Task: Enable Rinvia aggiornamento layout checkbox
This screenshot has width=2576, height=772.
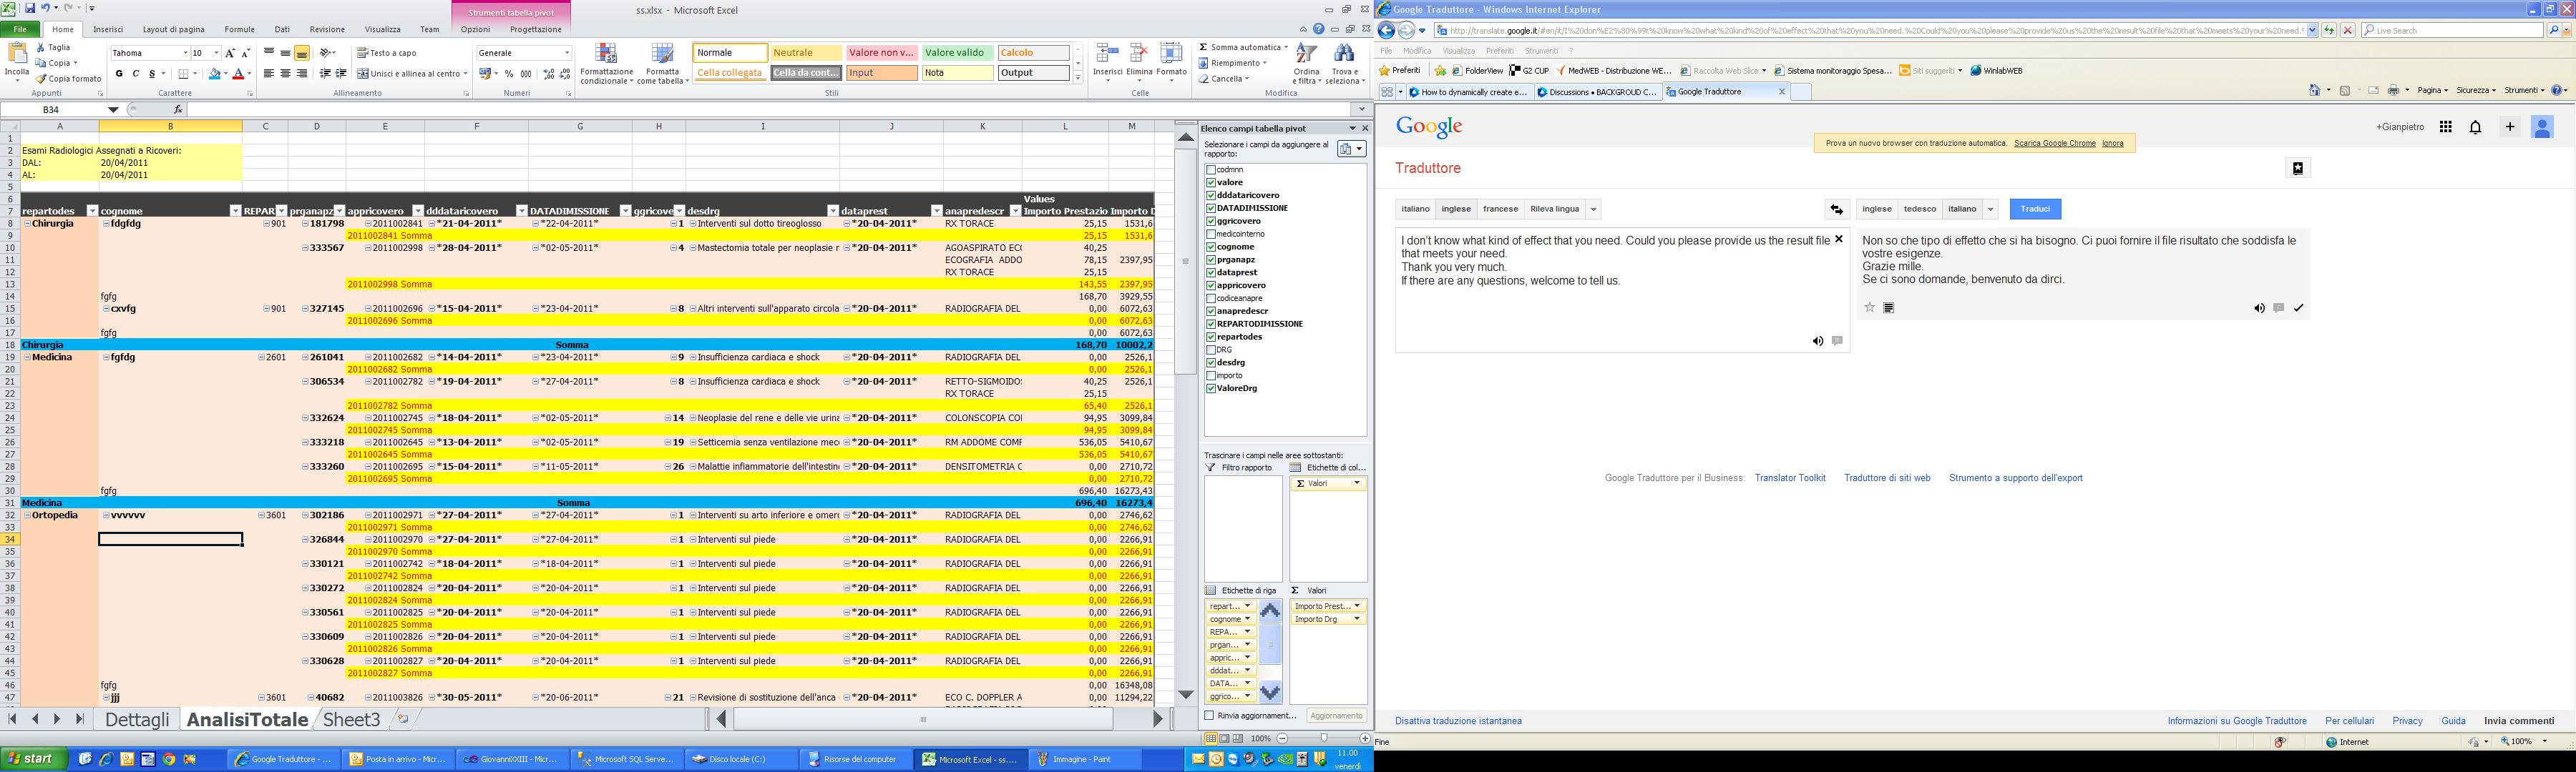Action: [1210, 716]
